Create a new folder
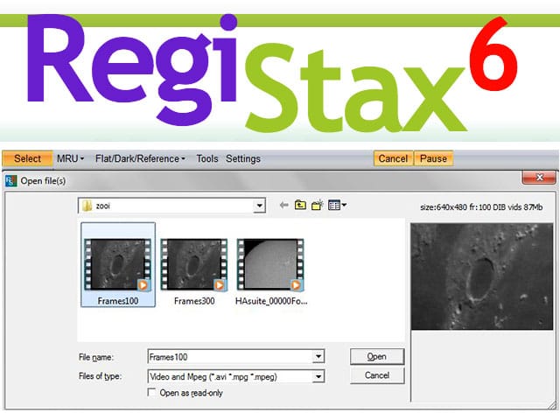Screen dimensions: 560x420 (x=317, y=206)
